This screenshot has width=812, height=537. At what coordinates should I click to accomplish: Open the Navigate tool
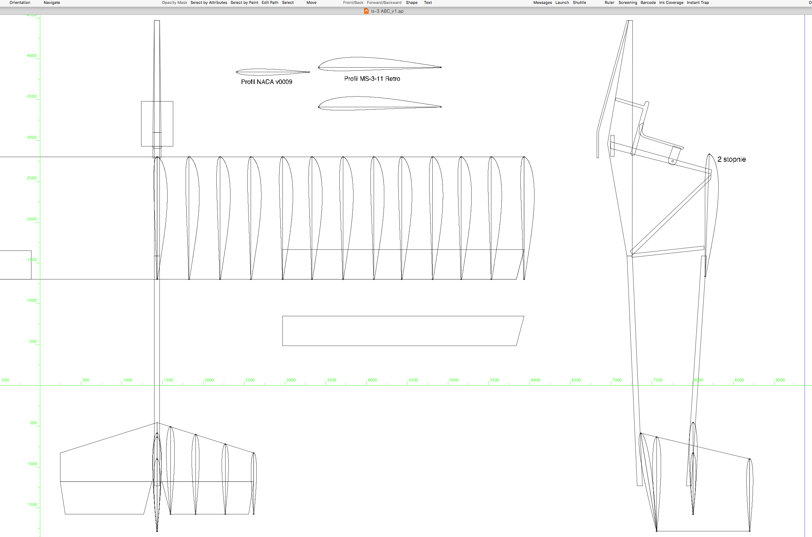52,2
